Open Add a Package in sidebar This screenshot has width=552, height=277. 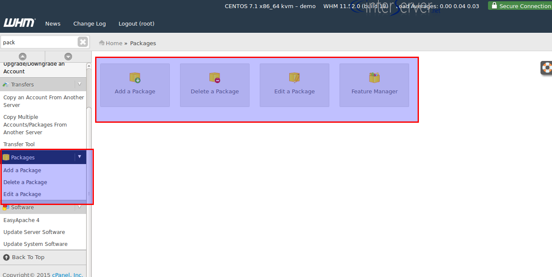click(22, 170)
